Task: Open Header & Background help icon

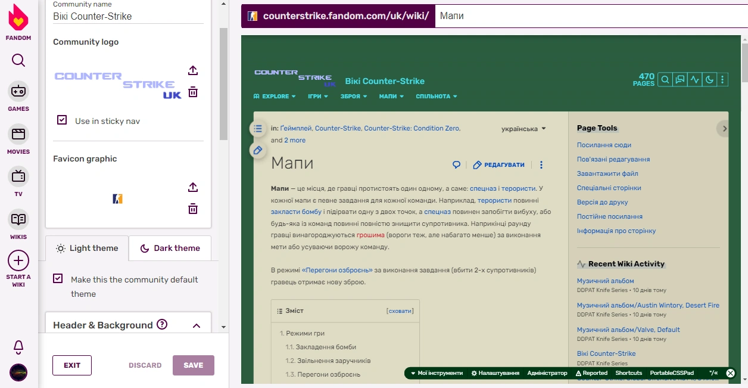Action: click(x=162, y=325)
